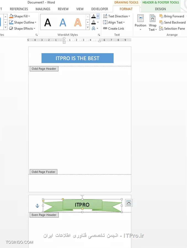Click inside the ITPRO ribbon shape
This screenshot has height=248, width=187.
(82, 205)
